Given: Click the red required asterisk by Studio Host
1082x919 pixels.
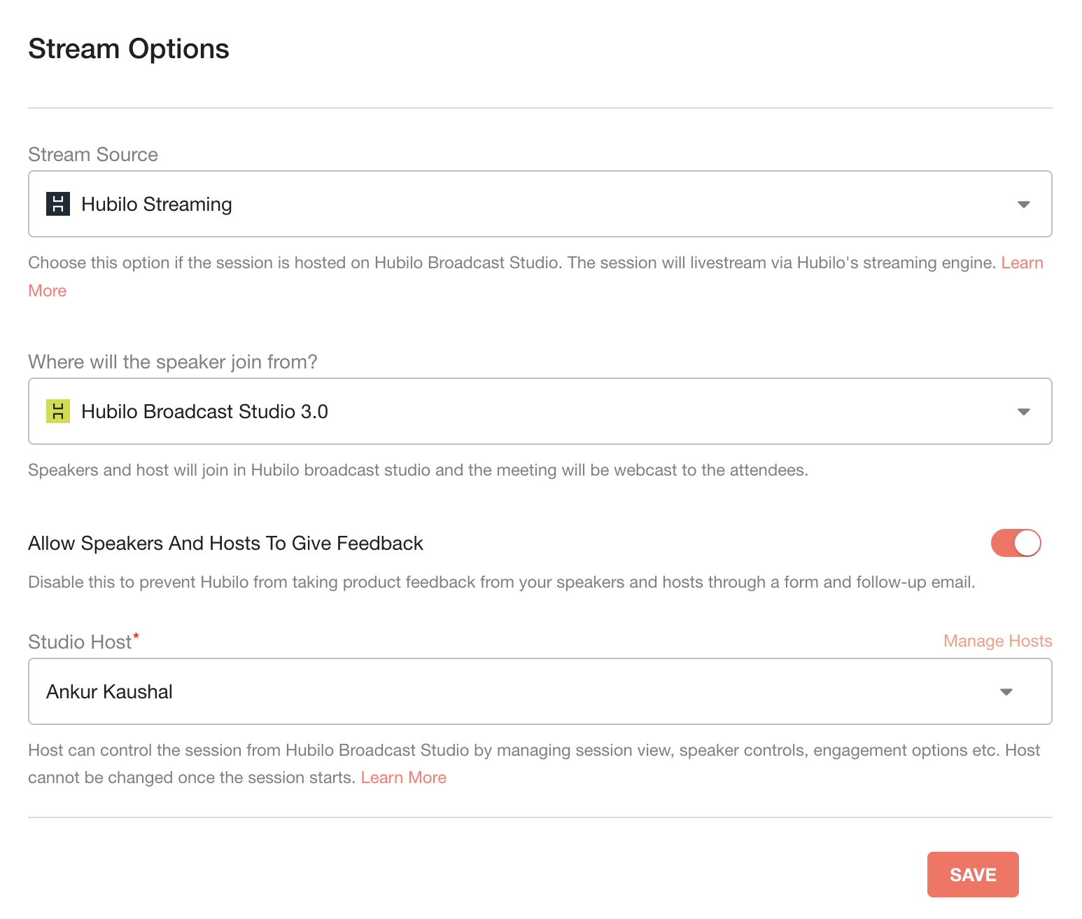Looking at the screenshot, I should (x=136, y=635).
